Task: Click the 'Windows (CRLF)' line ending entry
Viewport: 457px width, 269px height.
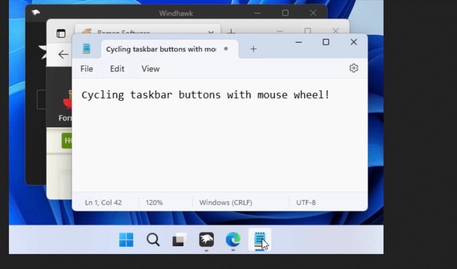Action: pyautogui.click(x=226, y=203)
